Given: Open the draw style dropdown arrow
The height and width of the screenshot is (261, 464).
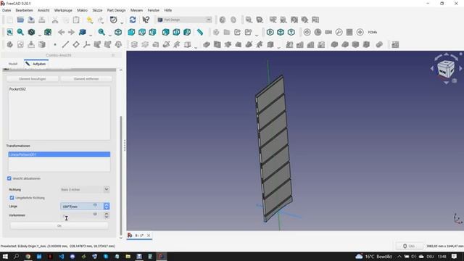Looking at the screenshot, I should click(40, 35).
